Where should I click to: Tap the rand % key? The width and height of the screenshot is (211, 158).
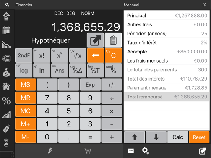pyautogui.click(x=113, y=70)
